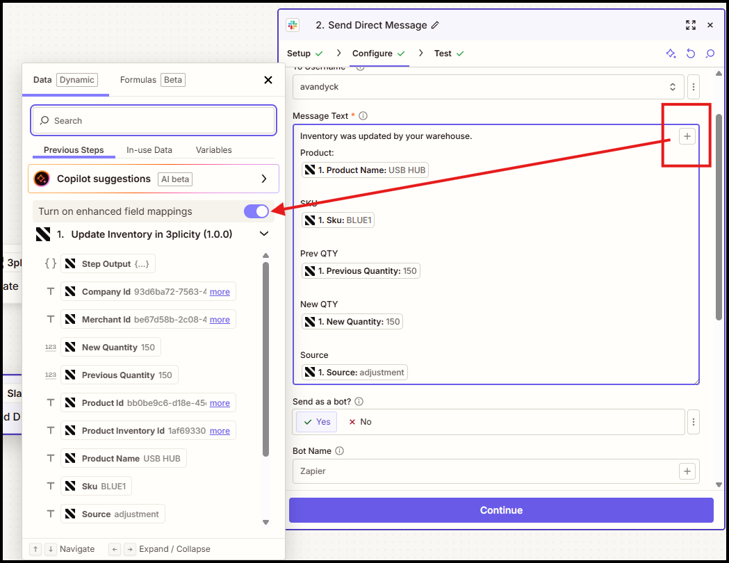Open the To Username dropdown showing avandyck
This screenshot has width=729, height=563.
[488, 87]
